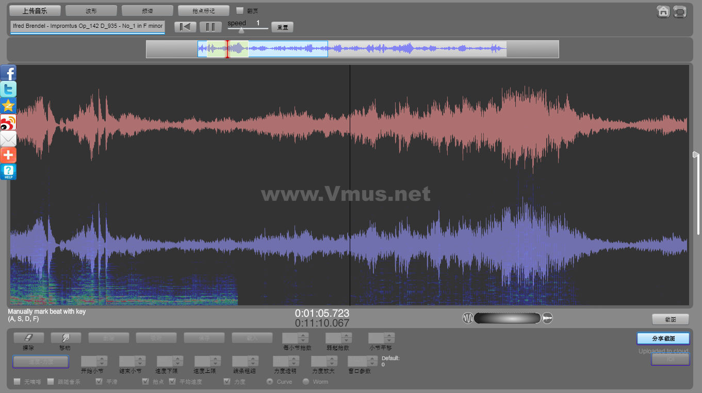Rewind to the start of track
Screen dimensions: 702x393
pos(185,27)
